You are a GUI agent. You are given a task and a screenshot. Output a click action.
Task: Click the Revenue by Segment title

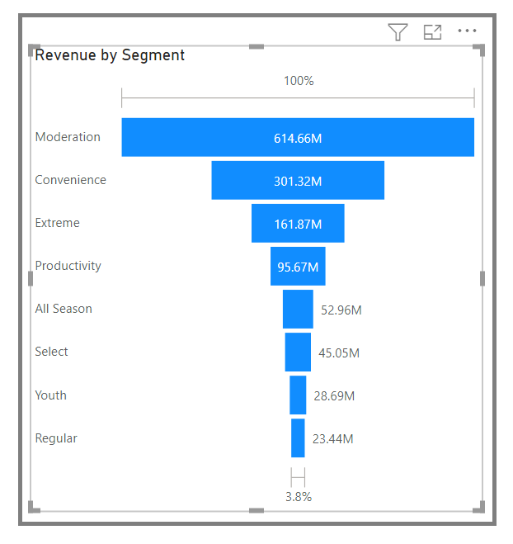point(110,55)
